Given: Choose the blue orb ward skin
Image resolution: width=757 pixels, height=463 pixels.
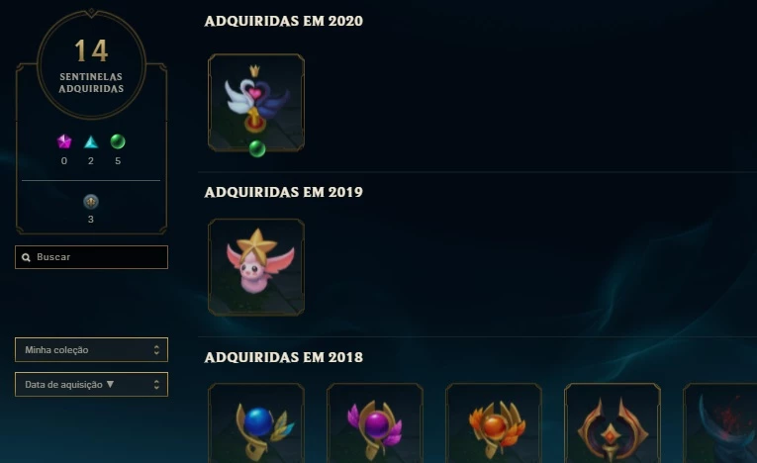Looking at the screenshot, I should click(256, 422).
